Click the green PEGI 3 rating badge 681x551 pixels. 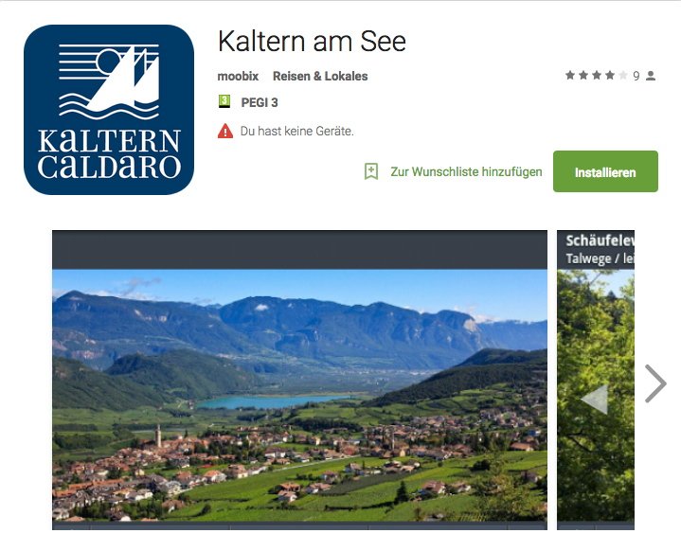click(224, 101)
